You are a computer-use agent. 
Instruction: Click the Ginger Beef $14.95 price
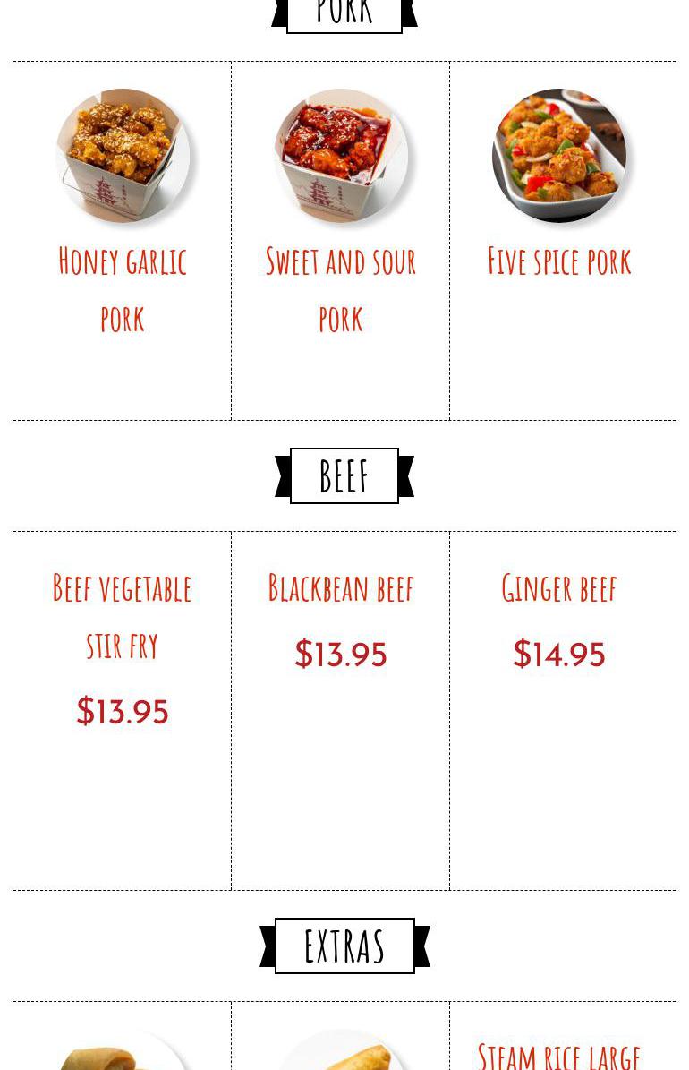(x=558, y=654)
